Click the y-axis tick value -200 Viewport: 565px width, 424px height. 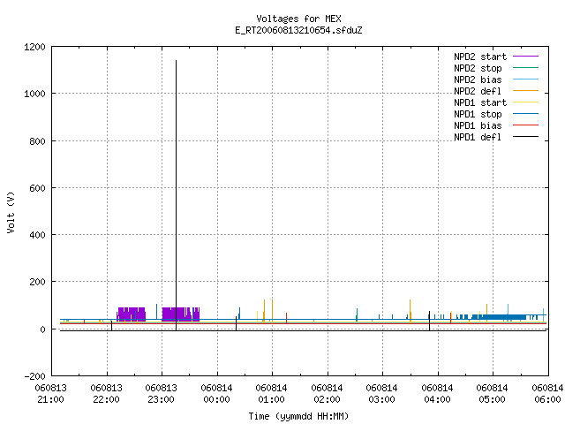click(x=34, y=376)
